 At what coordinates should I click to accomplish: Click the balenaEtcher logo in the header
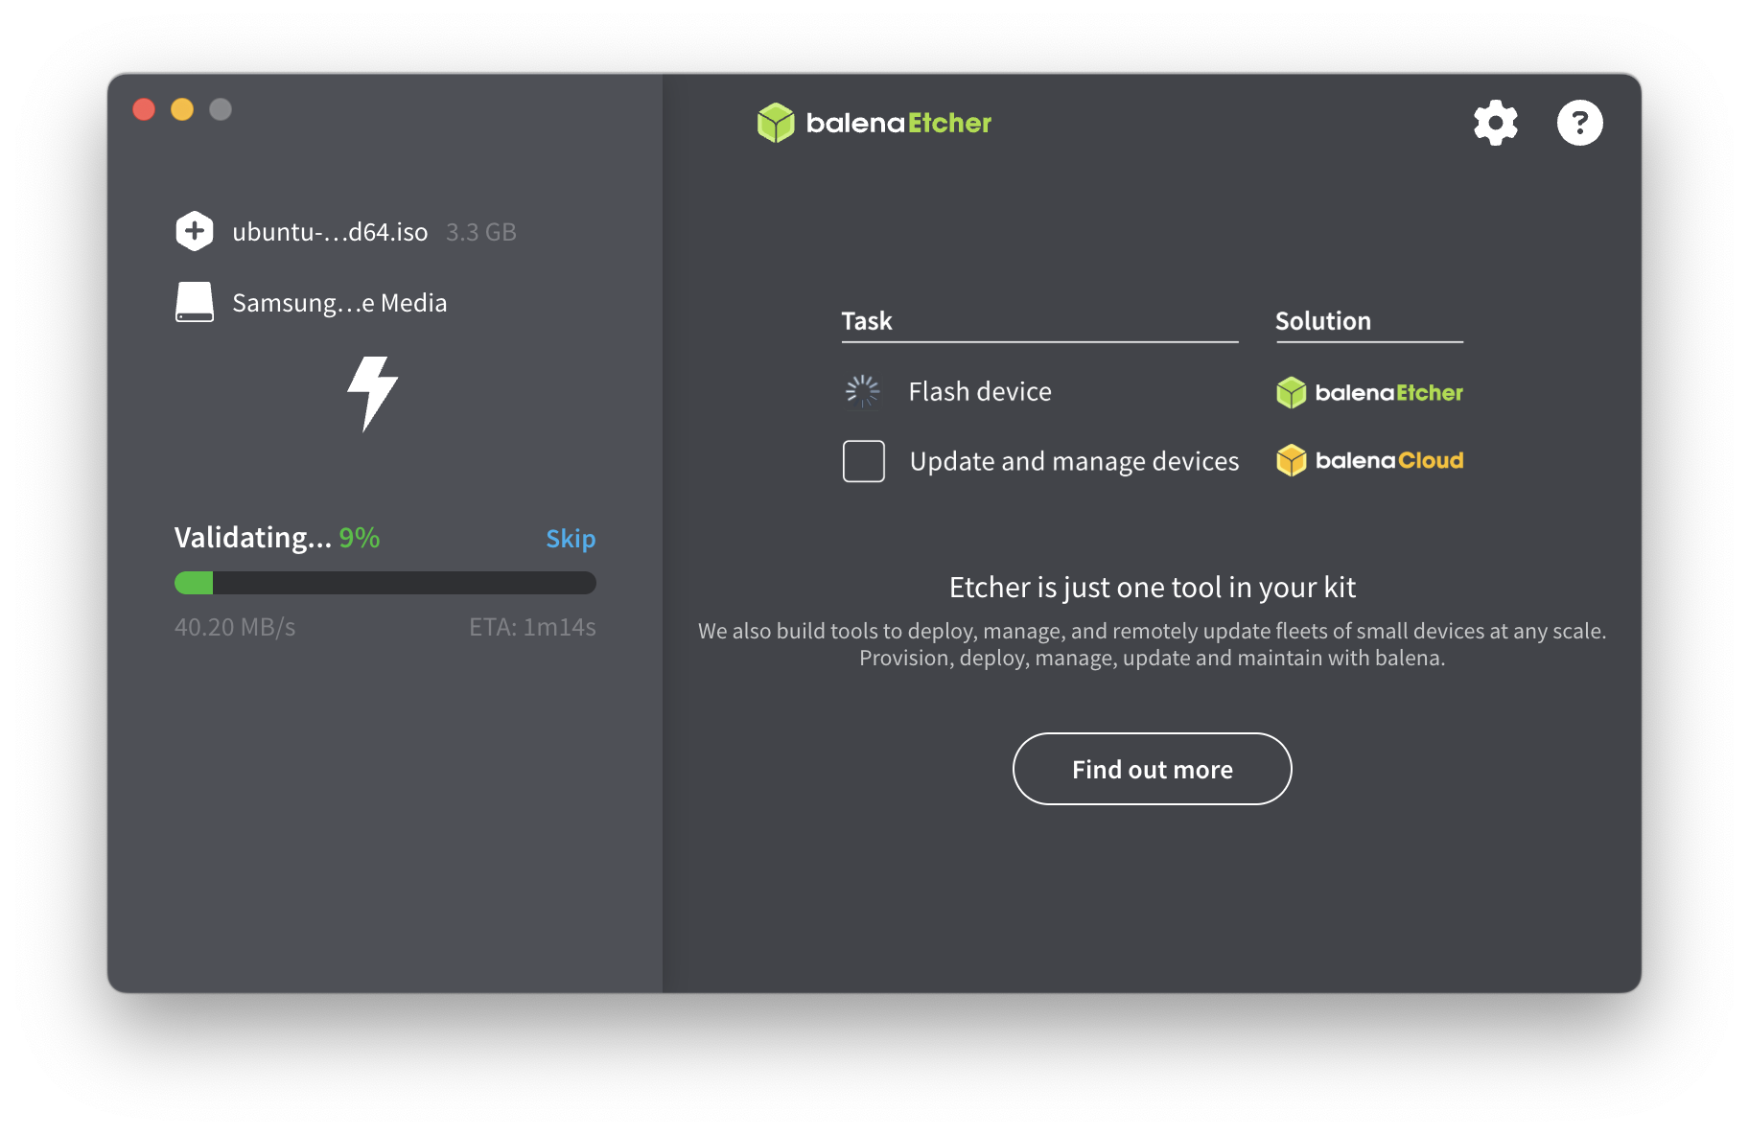[874, 123]
